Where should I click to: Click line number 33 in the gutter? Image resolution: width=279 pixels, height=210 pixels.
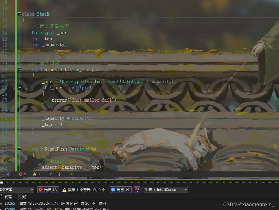[x=4, y=149]
